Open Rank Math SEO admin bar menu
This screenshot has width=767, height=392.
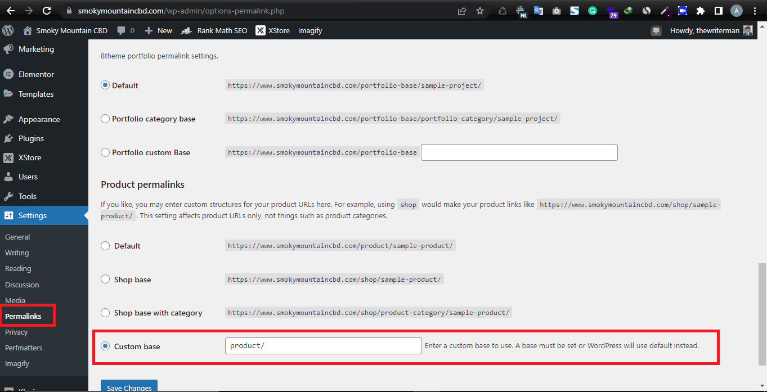point(214,30)
